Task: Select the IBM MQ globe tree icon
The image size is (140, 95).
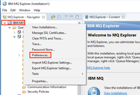Action: [10, 23]
